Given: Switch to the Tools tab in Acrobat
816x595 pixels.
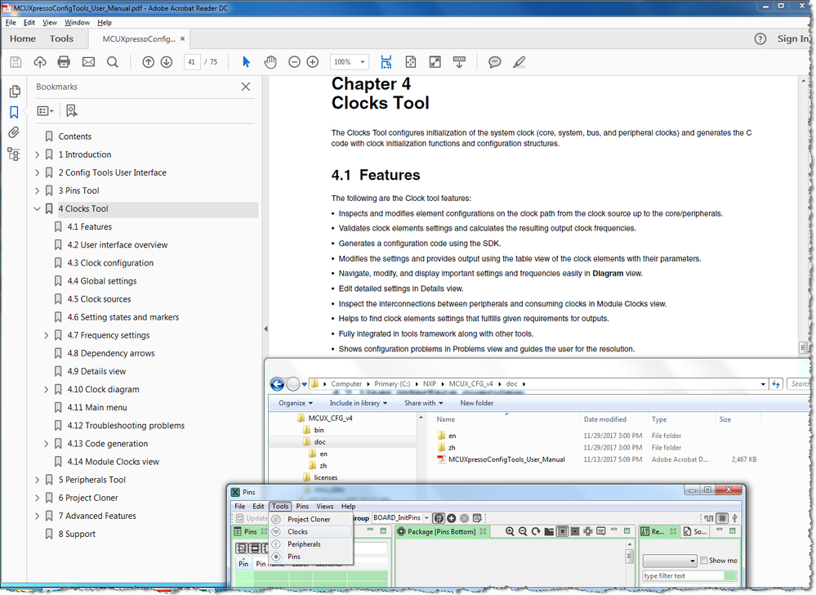Looking at the screenshot, I should pos(61,38).
